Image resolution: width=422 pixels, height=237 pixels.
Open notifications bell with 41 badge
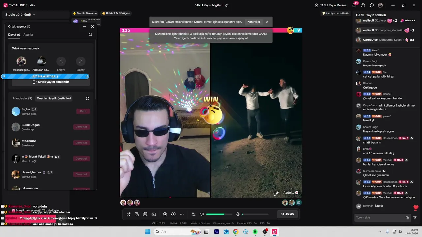[354, 5]
